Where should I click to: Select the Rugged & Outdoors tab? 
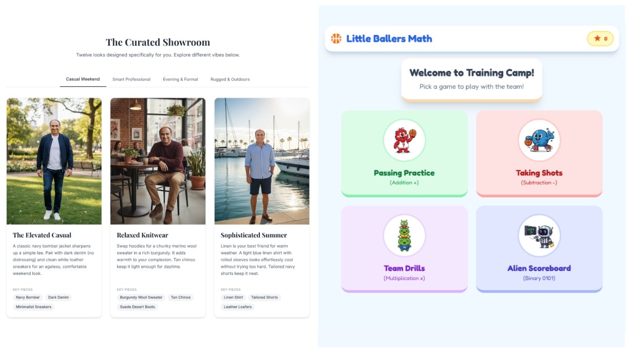pos(230,79)
